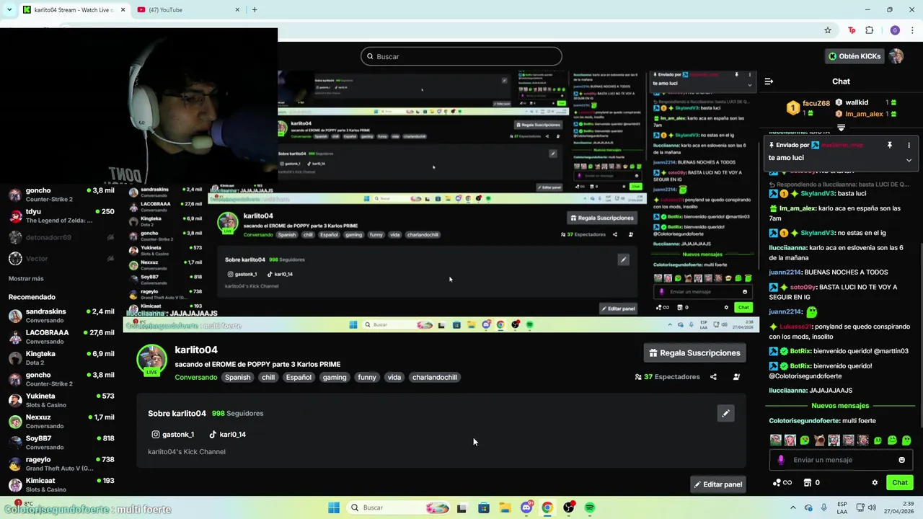Edit channel info with pencil icon

tap(725, 413)
